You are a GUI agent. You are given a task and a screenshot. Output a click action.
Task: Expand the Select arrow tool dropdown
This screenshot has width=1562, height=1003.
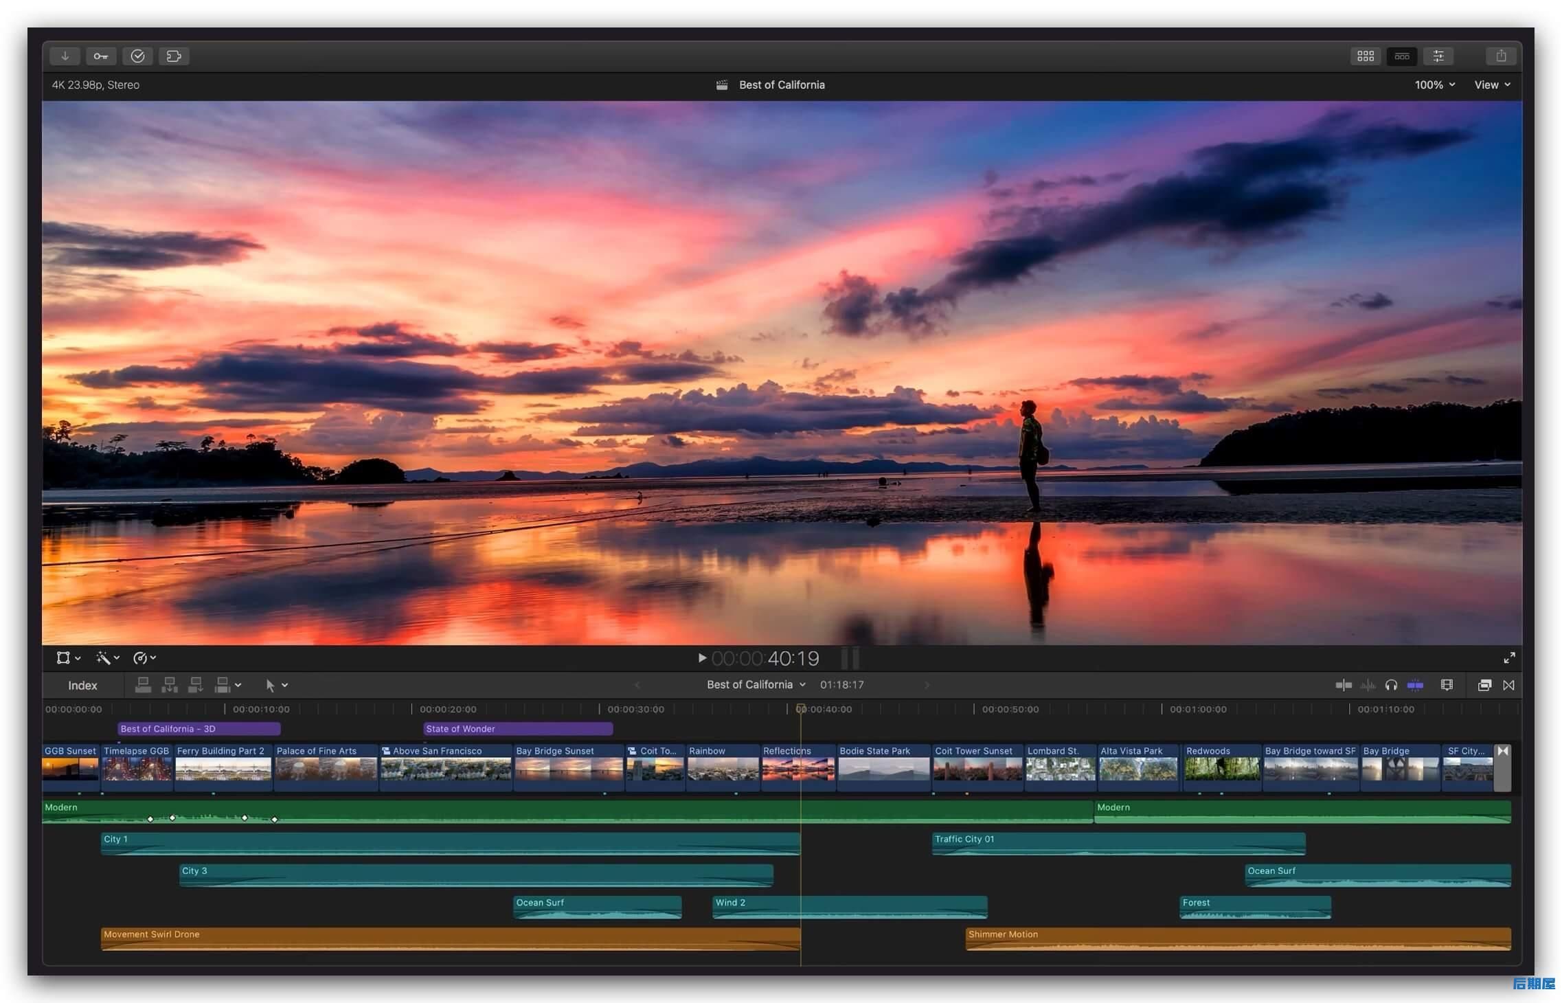(284, 686)
